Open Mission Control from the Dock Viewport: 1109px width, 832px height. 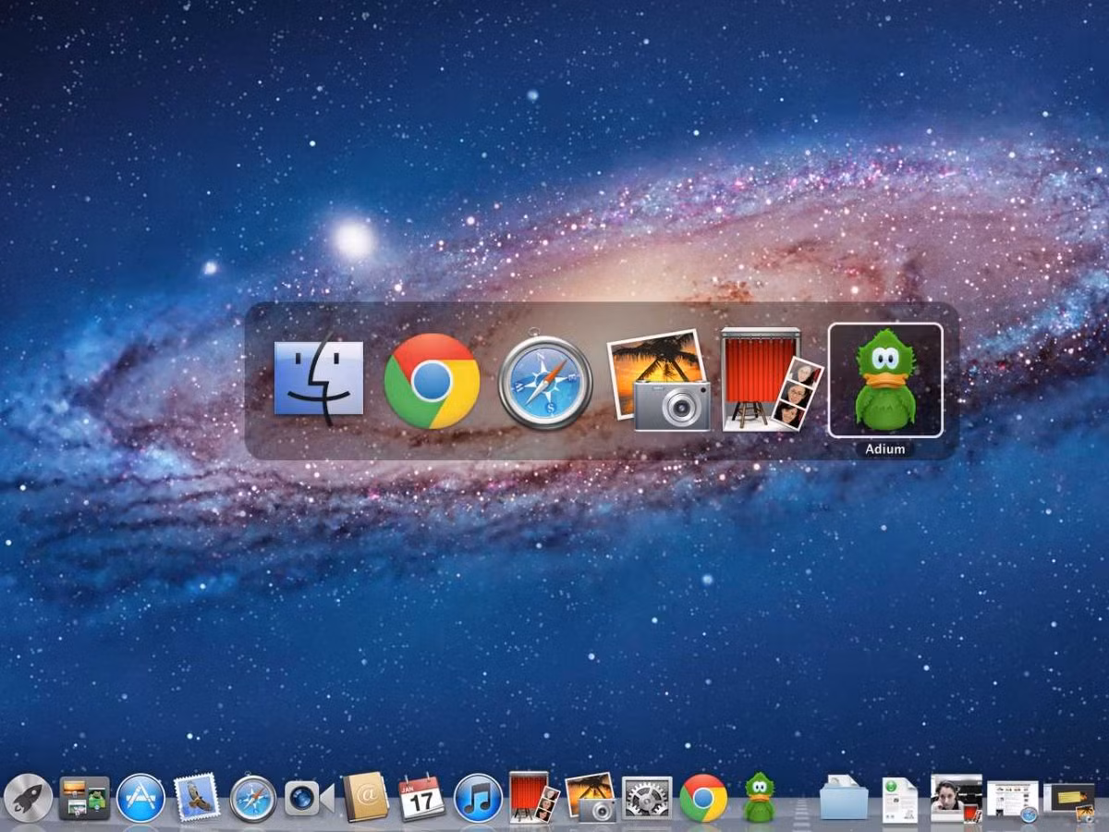84,798
